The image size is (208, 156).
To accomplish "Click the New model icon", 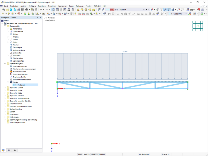I will click(4, 10).
